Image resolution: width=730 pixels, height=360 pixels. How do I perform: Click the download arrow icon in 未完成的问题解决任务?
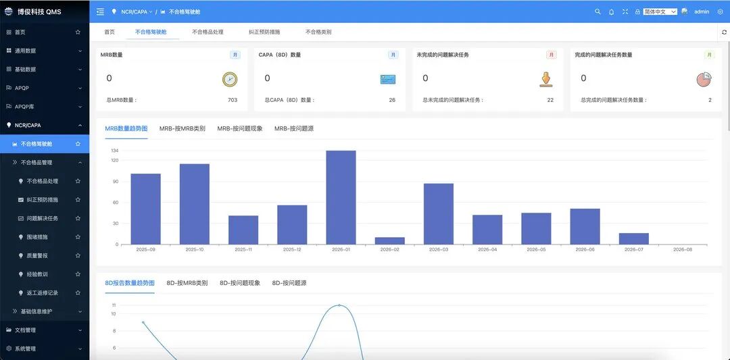[x=546, y=80]
